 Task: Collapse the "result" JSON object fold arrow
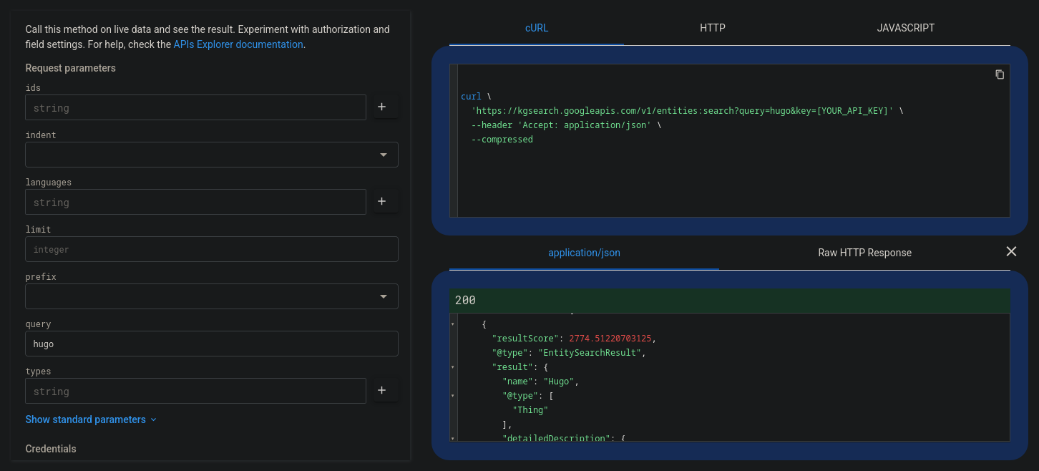(453, 367)
